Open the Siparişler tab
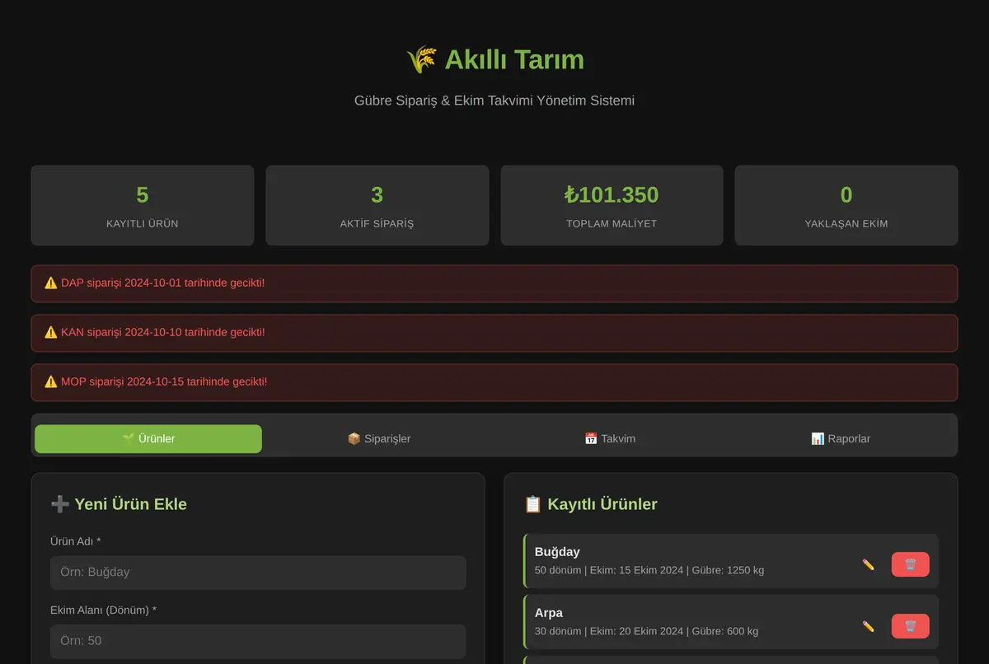The width and height of the screenshot is (989, 664). tap(379, 439)
